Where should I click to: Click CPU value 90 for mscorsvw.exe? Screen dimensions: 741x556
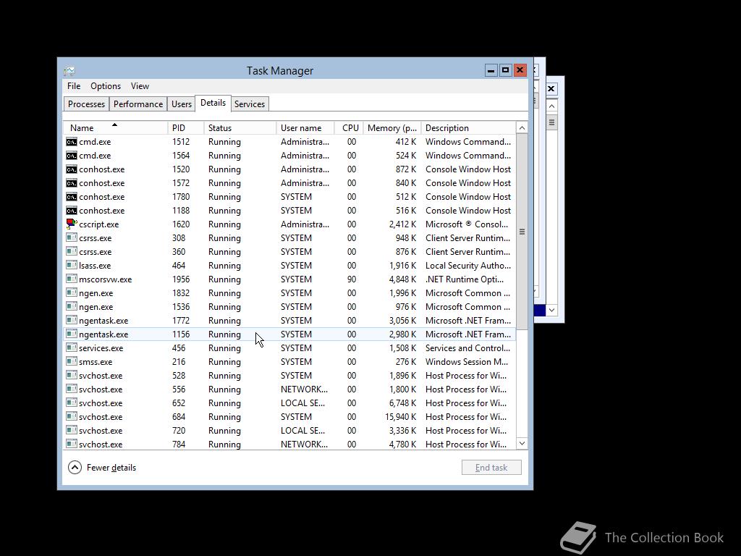[352, 279]
